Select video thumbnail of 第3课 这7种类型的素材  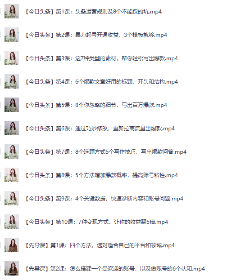(x=12, y=58)
